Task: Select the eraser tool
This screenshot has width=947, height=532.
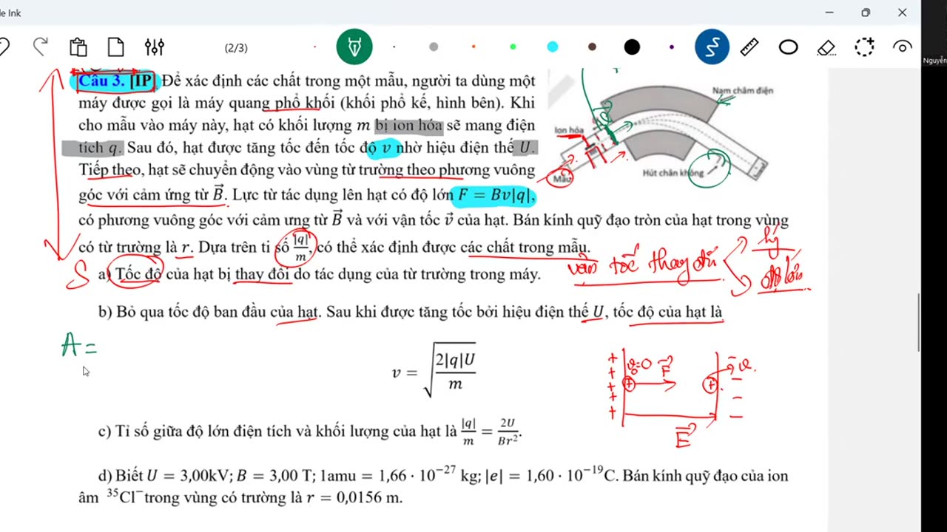Action: (x=826, y=47)
